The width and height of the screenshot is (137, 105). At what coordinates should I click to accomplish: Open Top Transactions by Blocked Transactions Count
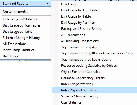click(97, 53)
